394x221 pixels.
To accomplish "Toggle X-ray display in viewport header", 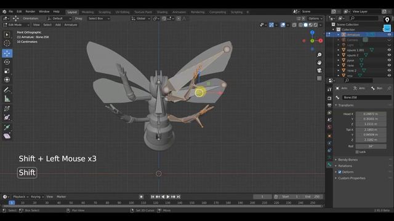I will [294, 25].
